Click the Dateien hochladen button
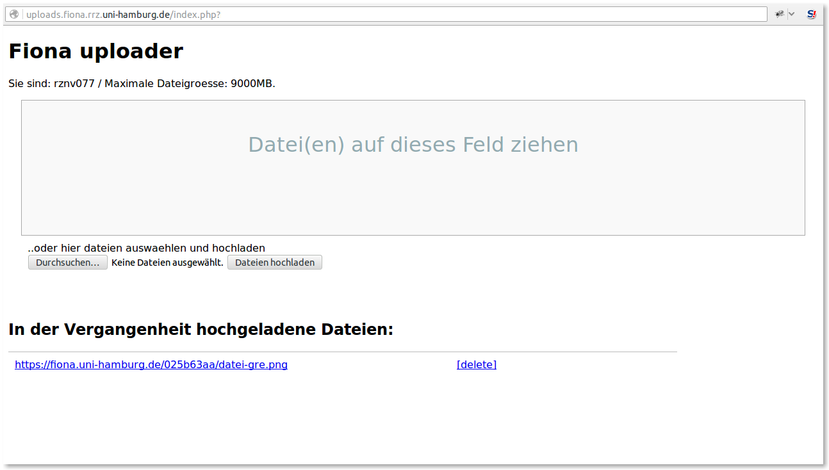This screenshot has height=470, width=829. point(275,263)
